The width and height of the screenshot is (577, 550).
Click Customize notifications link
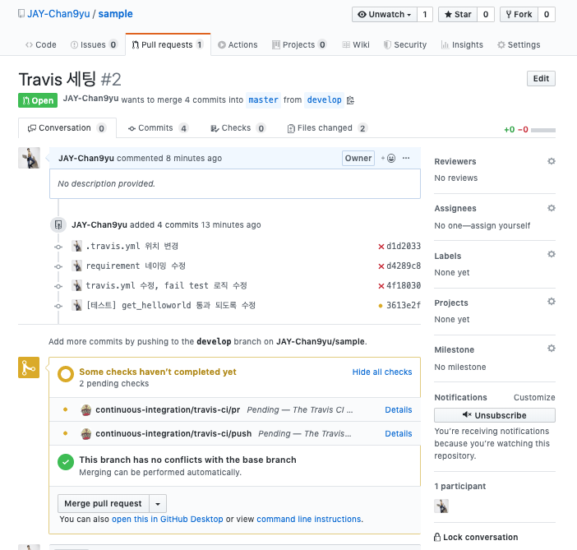534,398
